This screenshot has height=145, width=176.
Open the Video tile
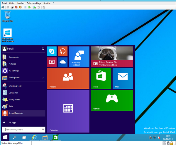(52, 62)
